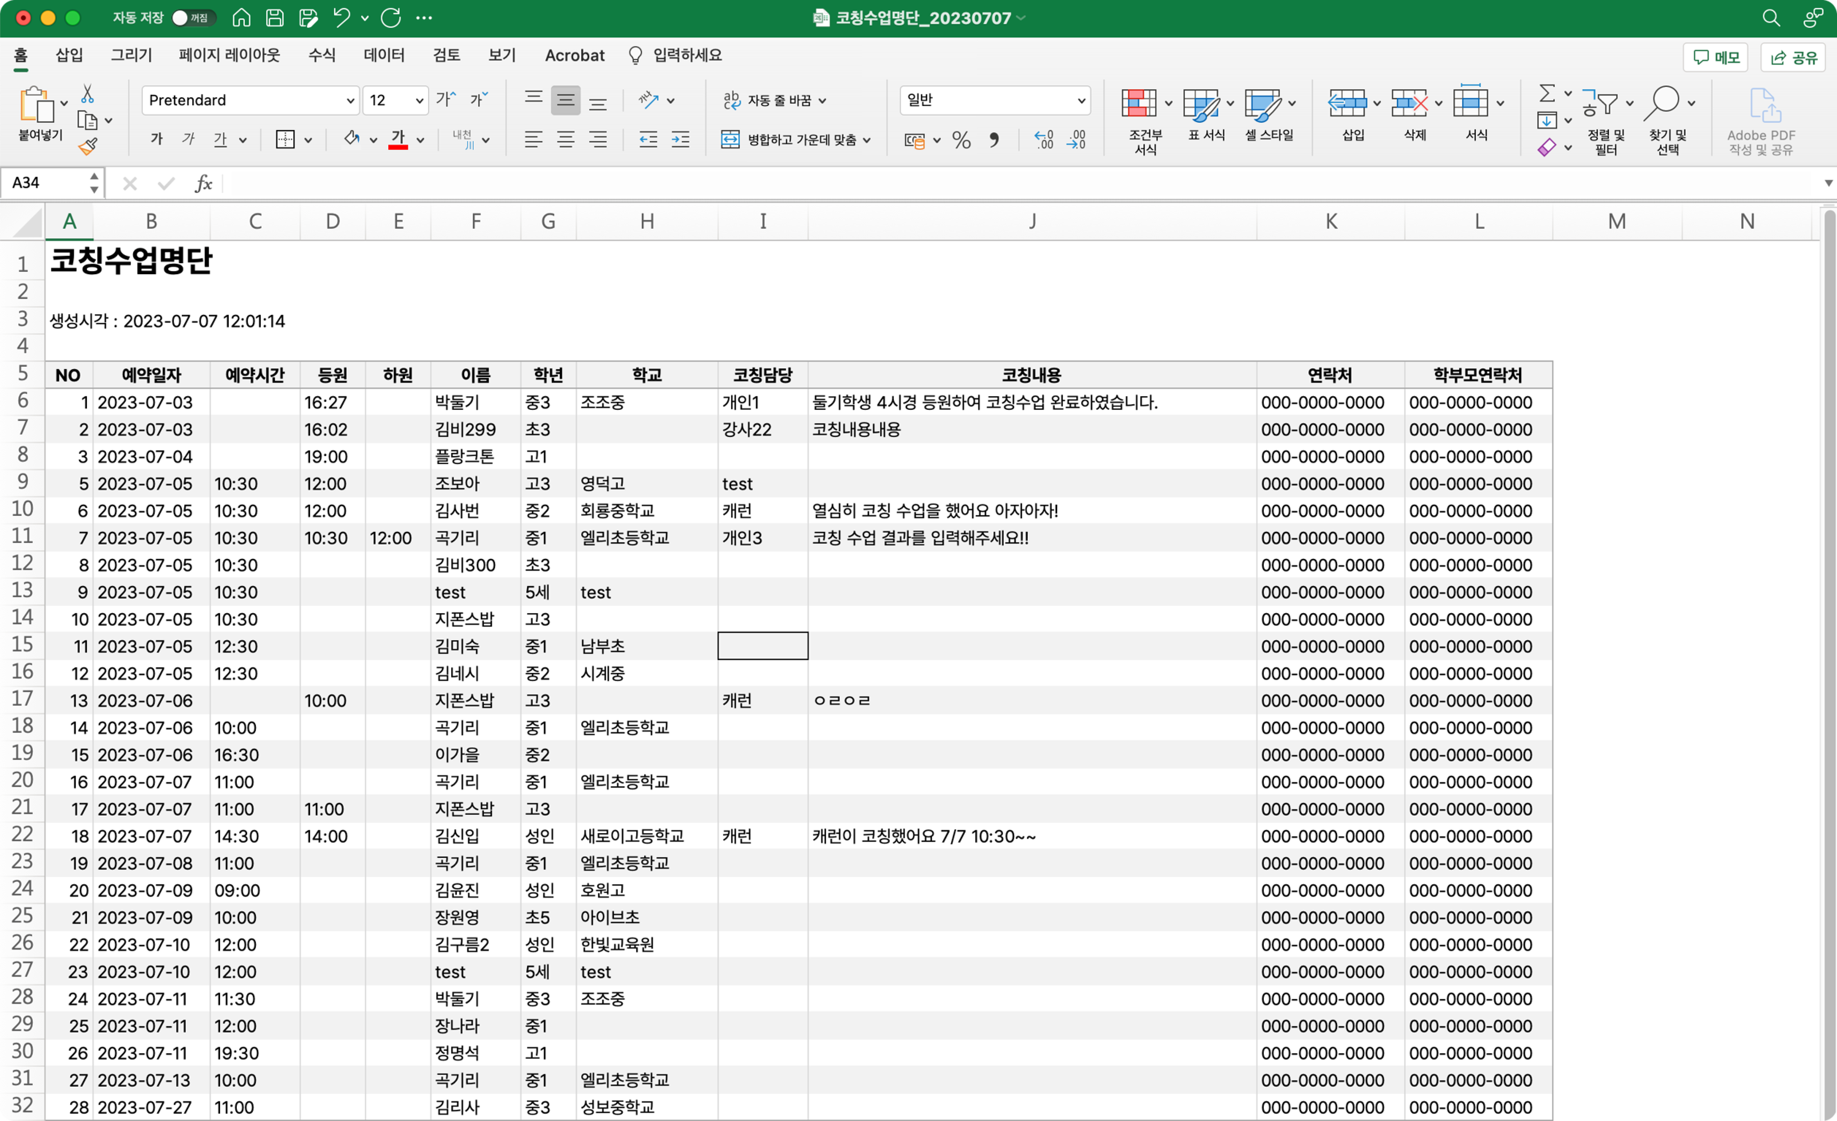Click the borders icon

pyautogui.click(x=285, y=140)
